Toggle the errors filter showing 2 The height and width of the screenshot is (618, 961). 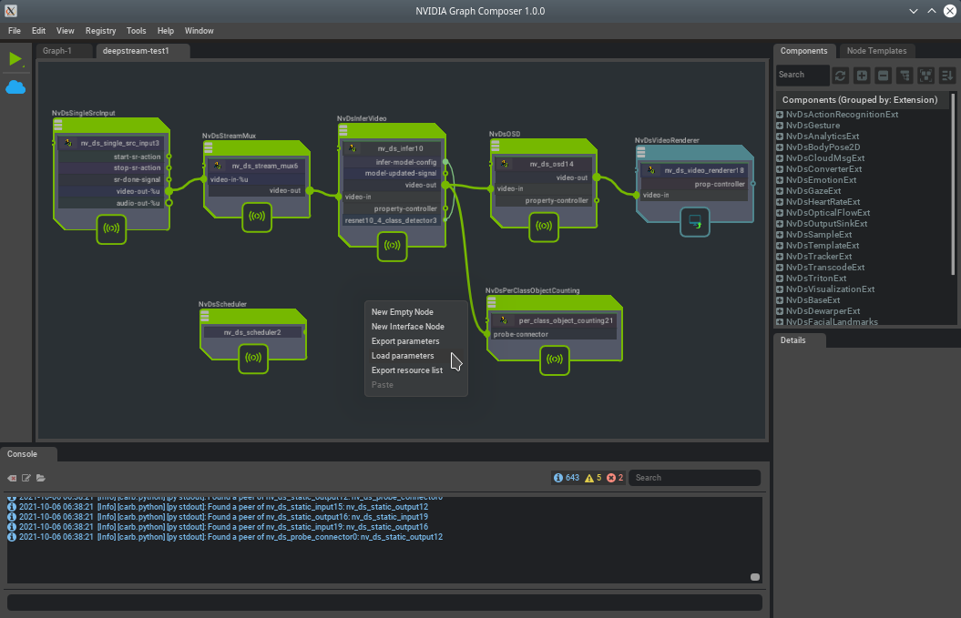click(x=616, y=478)
